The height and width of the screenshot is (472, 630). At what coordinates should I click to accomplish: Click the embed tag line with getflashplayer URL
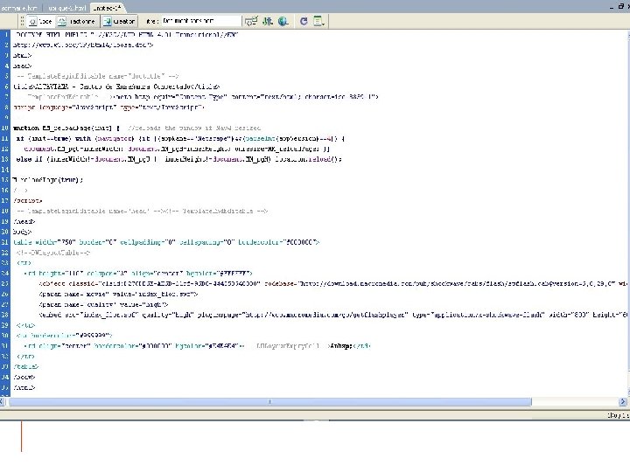point(333,315)
